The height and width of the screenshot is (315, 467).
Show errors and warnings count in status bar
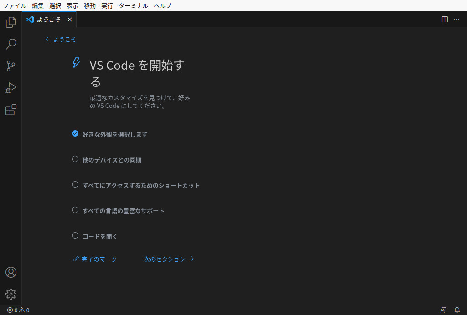[x=18, y=310]
